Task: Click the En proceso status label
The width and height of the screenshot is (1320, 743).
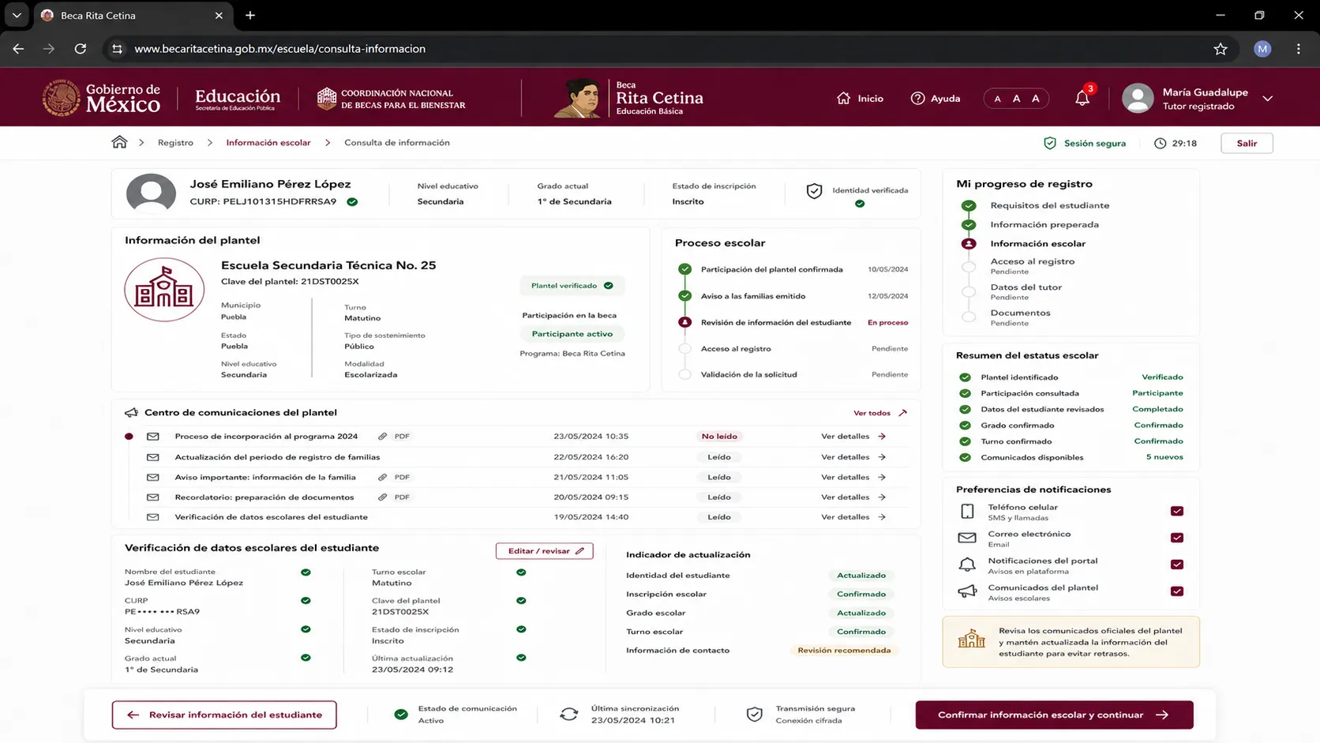Action: tap(888, 322)
